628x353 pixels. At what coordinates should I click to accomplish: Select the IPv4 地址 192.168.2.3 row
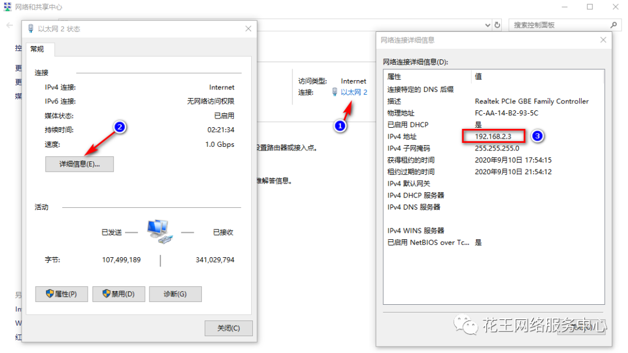494,136
